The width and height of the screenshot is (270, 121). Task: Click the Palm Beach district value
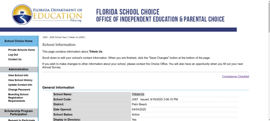click(x=139, y=104)
